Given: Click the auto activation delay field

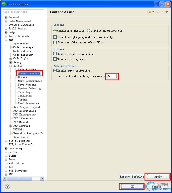Looking at the screenshot, I should tap(112, 76).
